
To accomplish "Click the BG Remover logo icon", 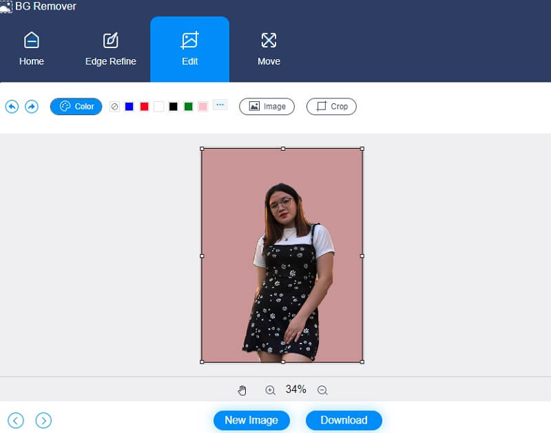I will coord(8,6).
